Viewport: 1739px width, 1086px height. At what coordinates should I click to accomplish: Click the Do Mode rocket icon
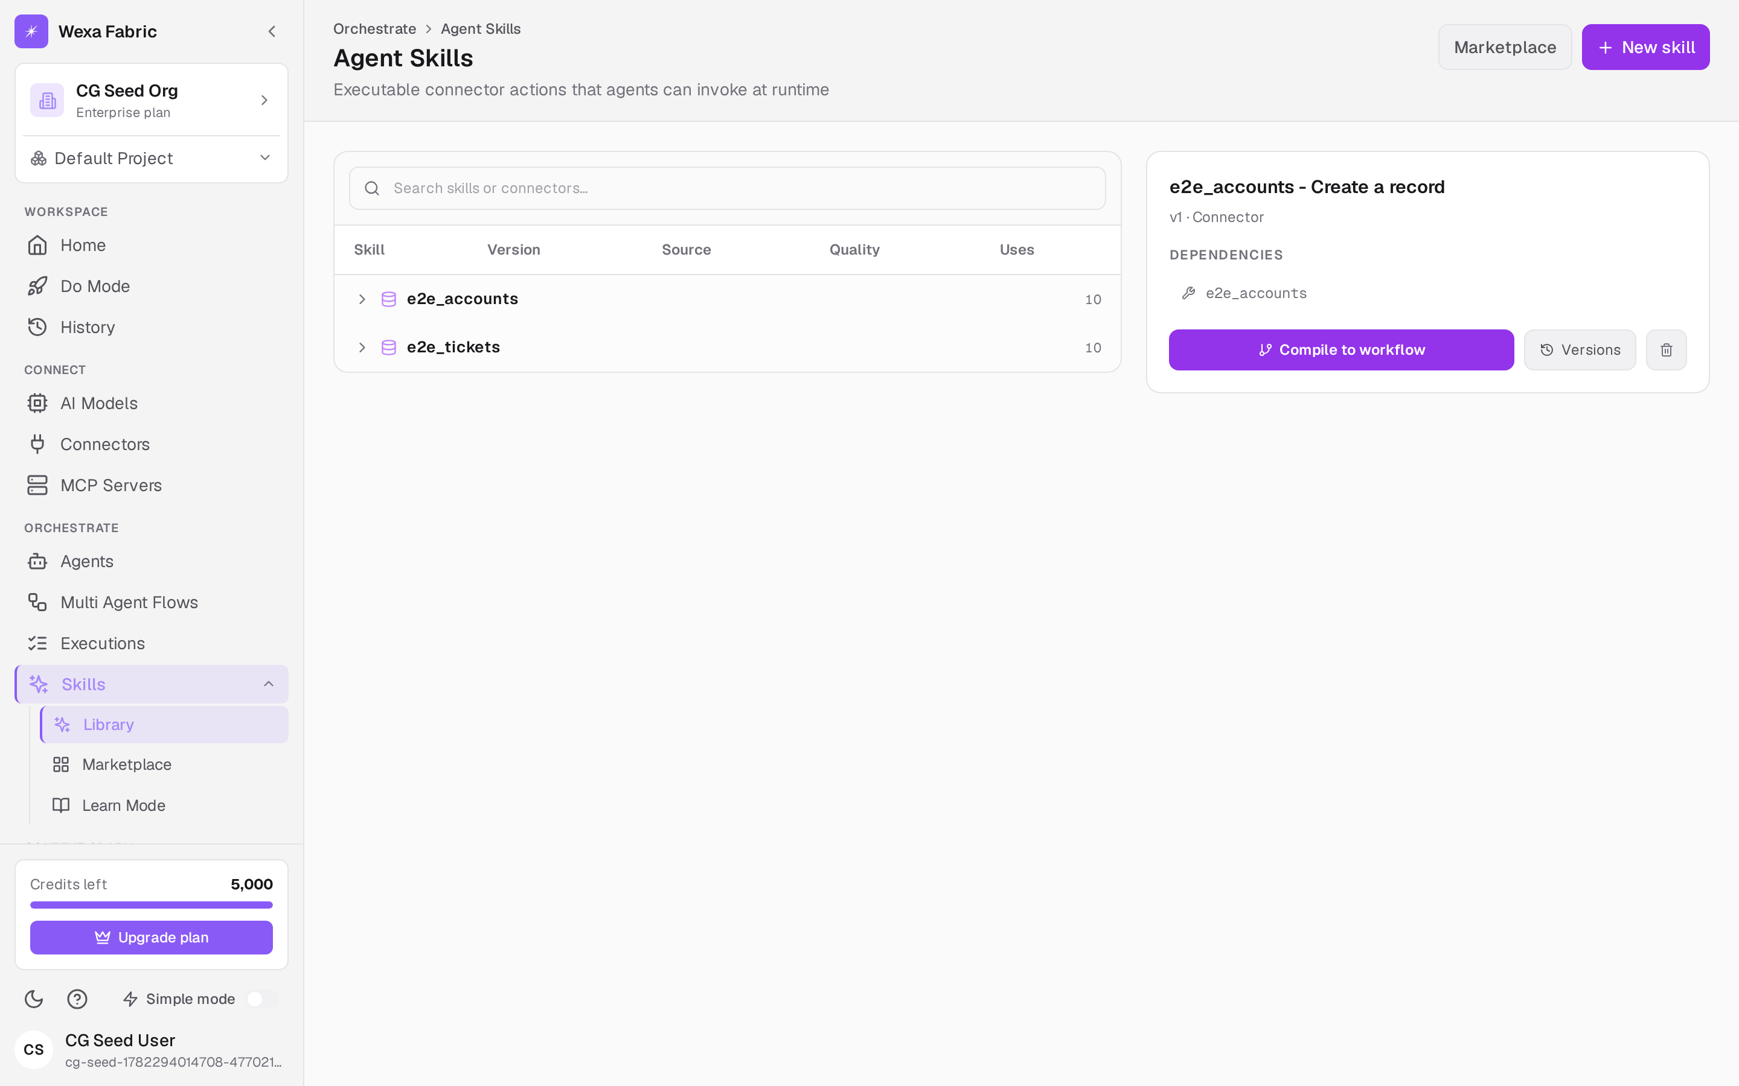[37, 287]
